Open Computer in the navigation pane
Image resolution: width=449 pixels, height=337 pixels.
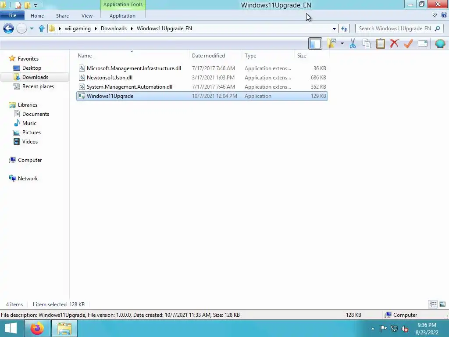pyautogui.click(x=30, y=160)
